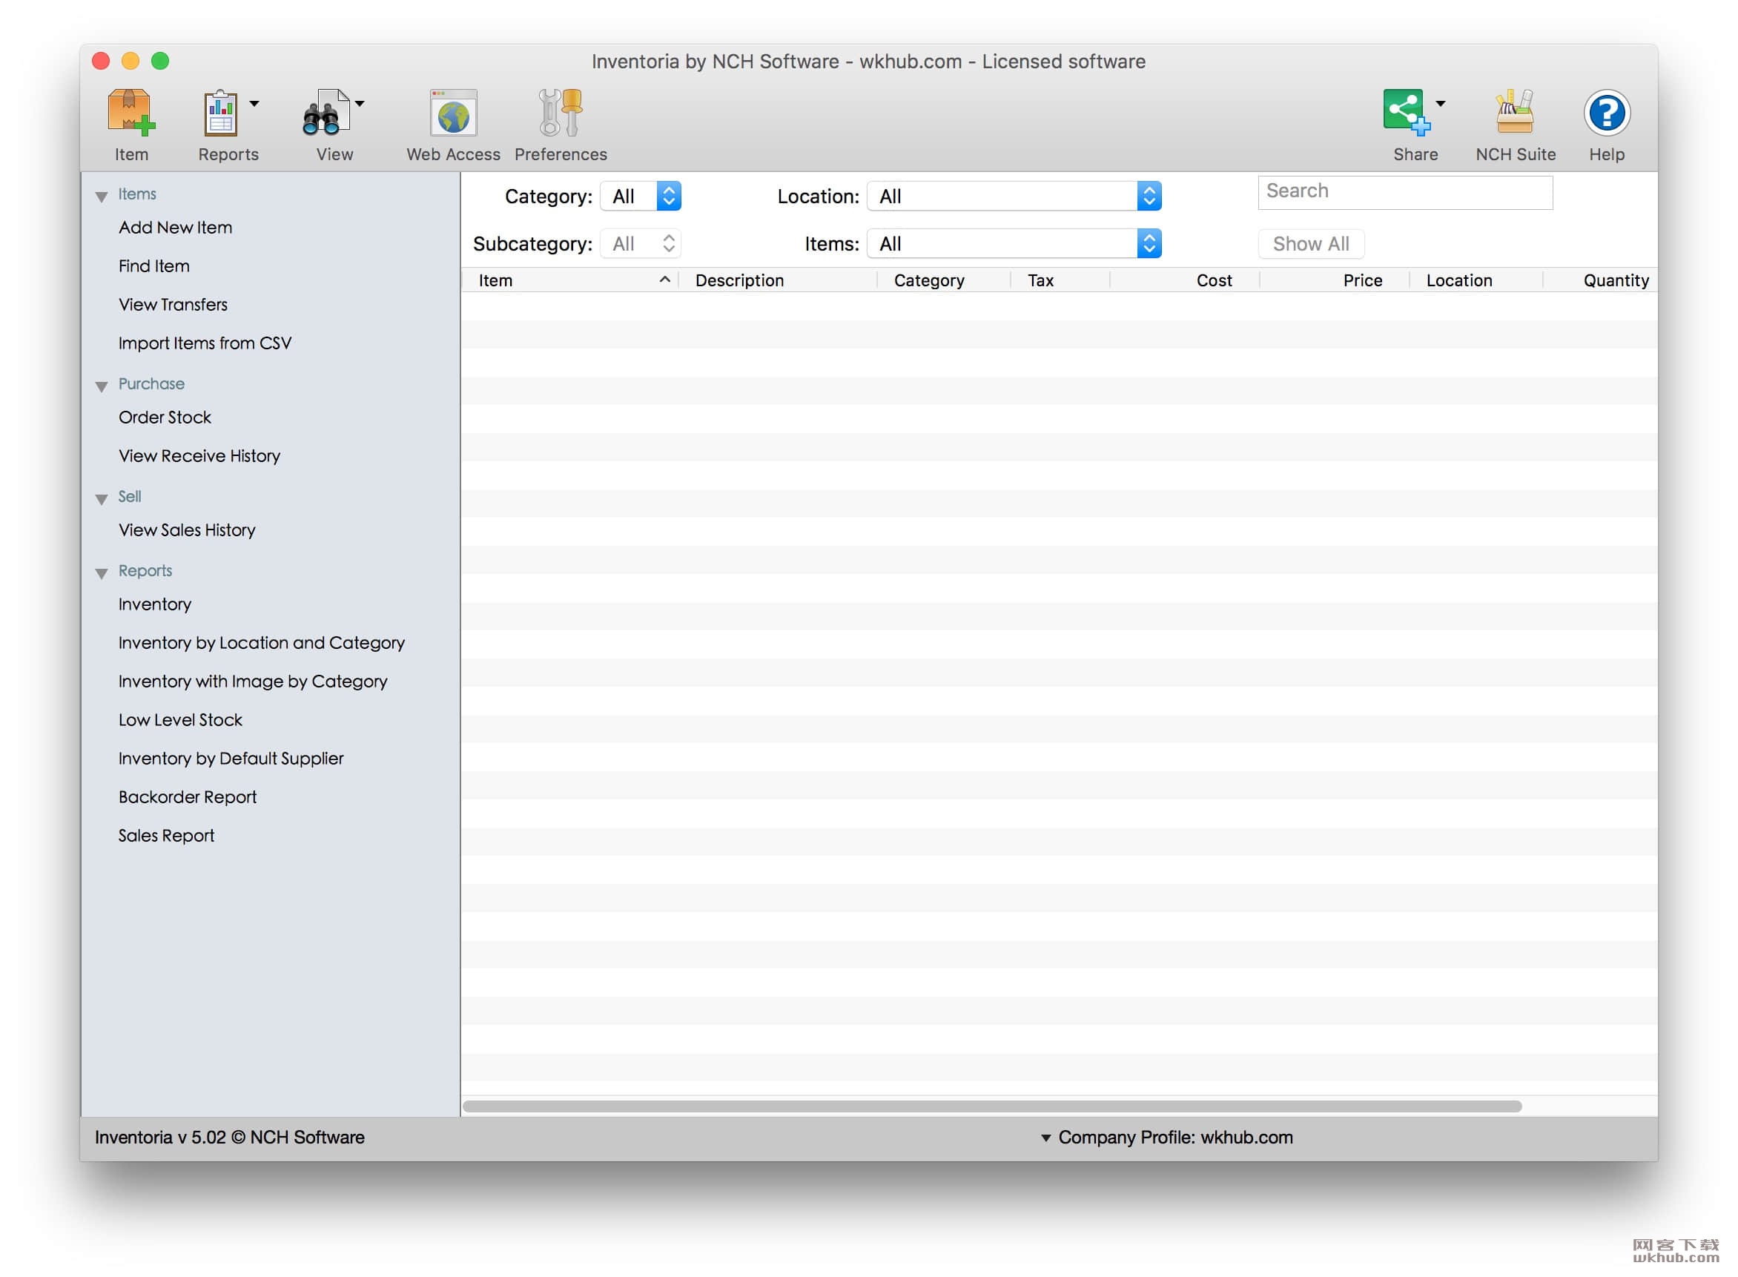This screenshot has height=1277, width=1738.
Task: Sort by the Tax column header
Action: pyautogui.click(x=1060, y=280)
